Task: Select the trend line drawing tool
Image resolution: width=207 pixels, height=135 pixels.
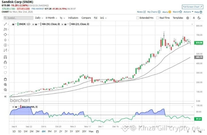Action: [5, 24]
